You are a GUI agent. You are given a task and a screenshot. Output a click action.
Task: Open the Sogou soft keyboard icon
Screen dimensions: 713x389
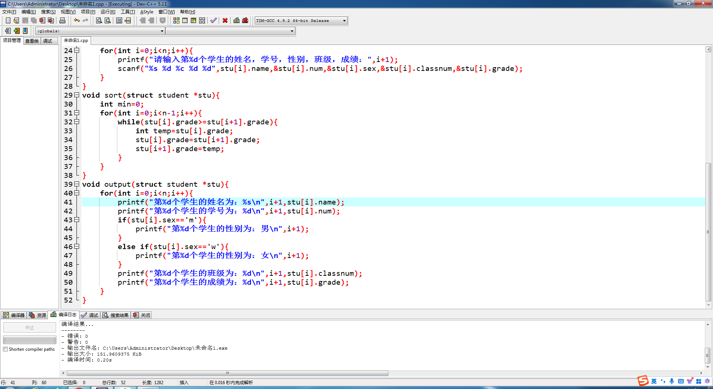coord(681,381)
